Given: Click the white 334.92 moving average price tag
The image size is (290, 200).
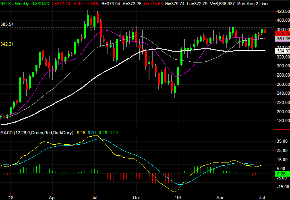Looking at the screenshot, I should coord(283,51).
